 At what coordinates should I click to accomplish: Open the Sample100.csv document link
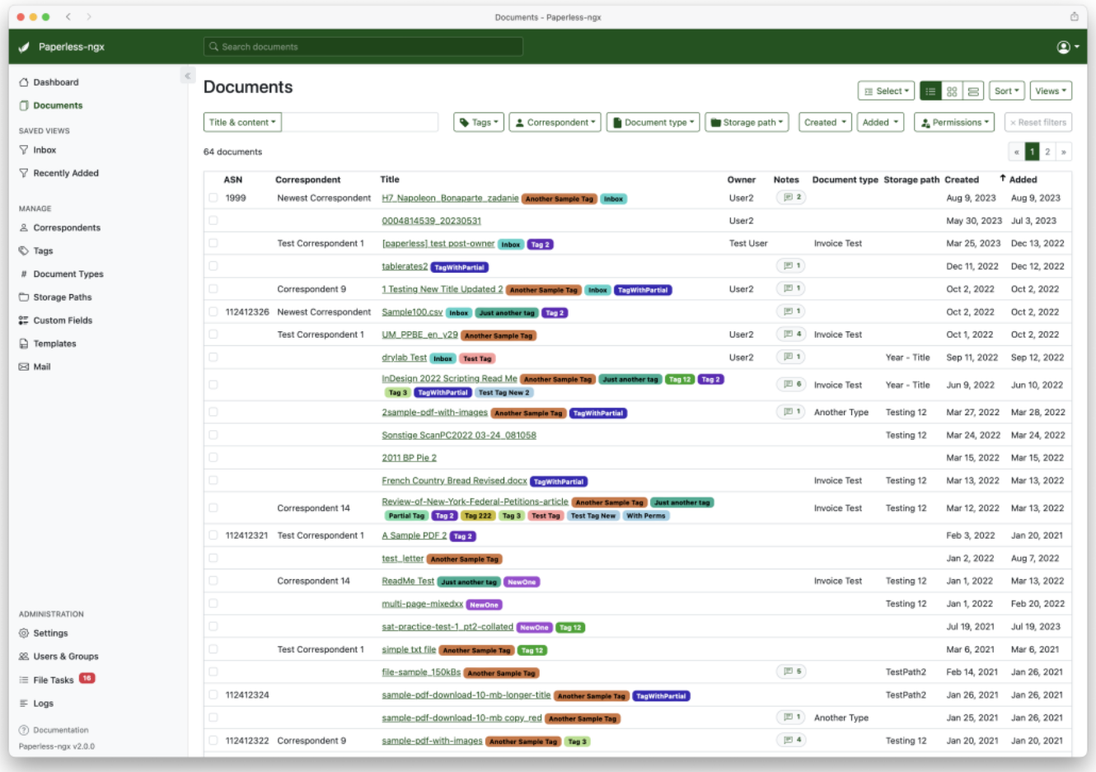[x=412, y=312]
